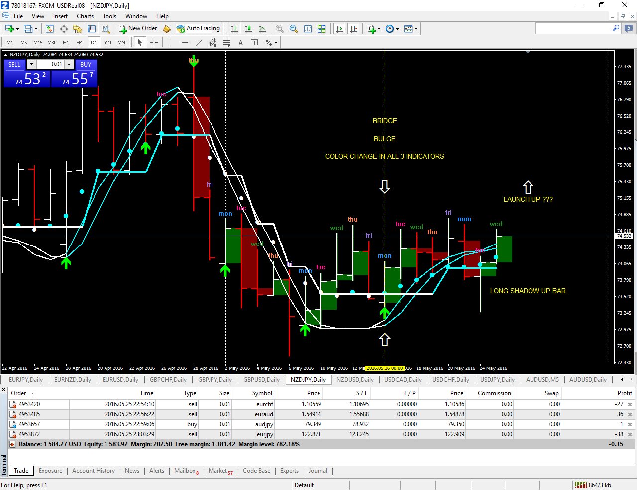Open the Market Watch window icon
Image resolution: width=637 pixels, height=490 pixels.
tap(50, 29)
